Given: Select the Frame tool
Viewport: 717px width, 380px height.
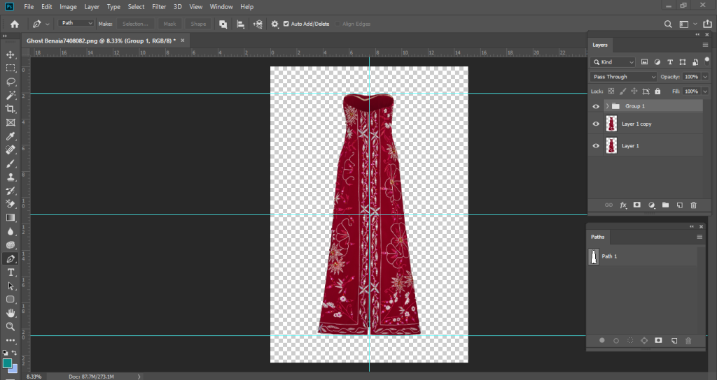Looking at the screenshot, I should coord(10,122).
